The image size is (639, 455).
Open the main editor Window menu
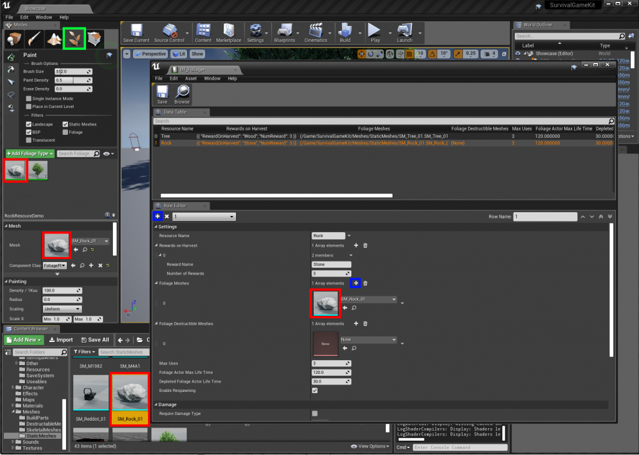[44, 17]
